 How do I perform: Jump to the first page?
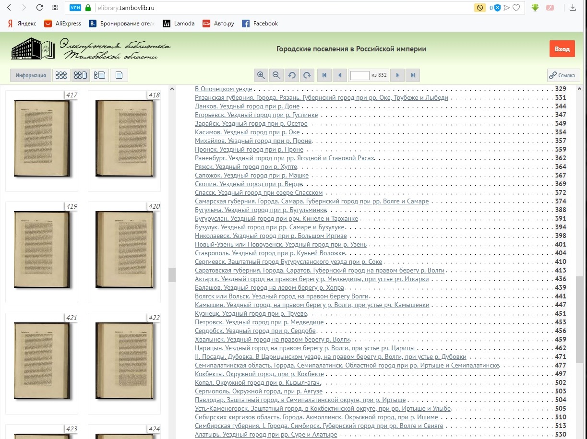(x=324, y=75)
